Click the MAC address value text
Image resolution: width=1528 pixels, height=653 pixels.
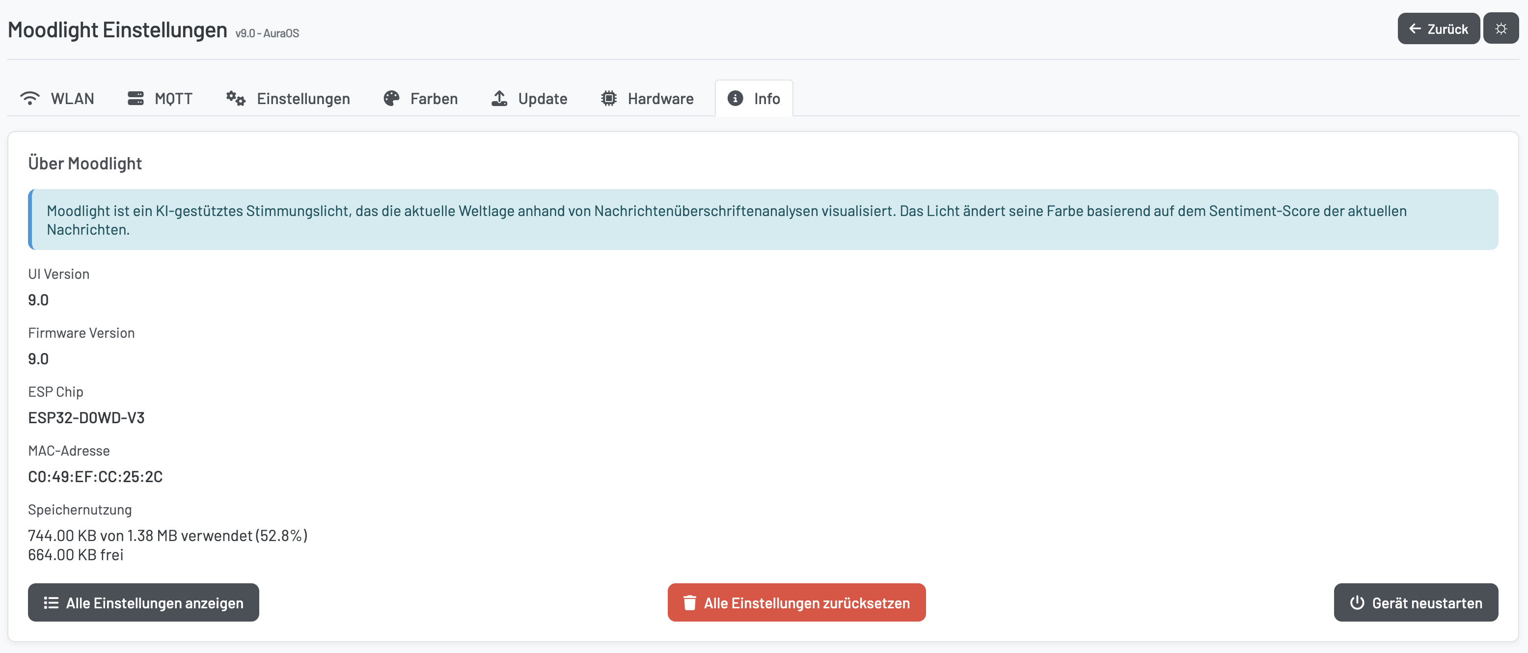pyautogui.click(x=95, y=477)
